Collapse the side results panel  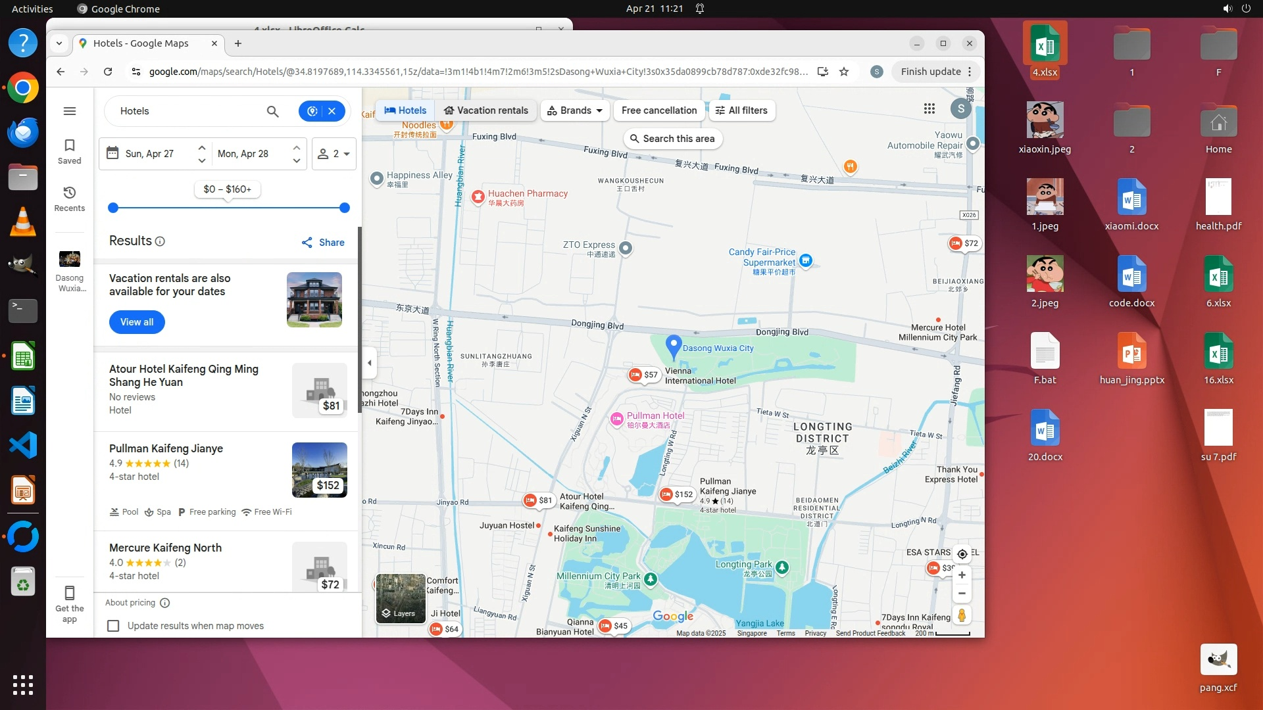[370, 363]
